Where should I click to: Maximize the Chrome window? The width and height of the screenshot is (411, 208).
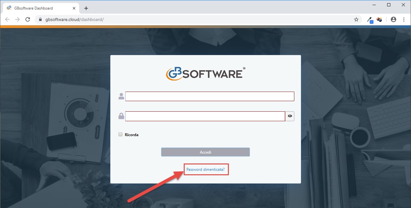pos(388,5)
